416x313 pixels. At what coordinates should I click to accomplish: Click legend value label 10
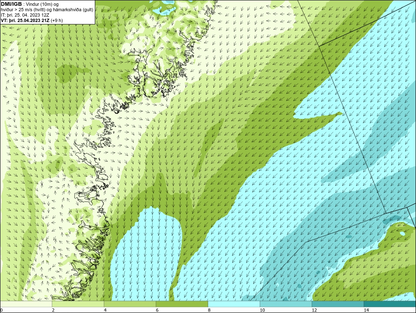[x=262, y=310]
